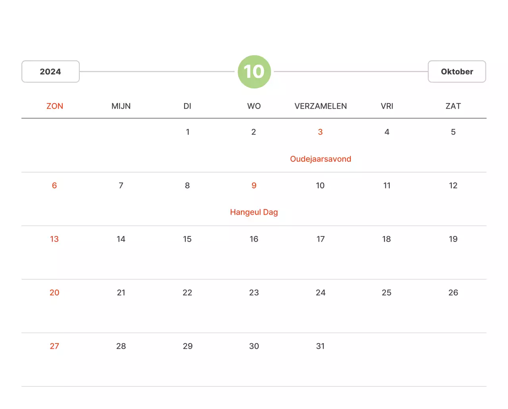Image resolution: width=508 pixels, height=409 pixels.
Task: Select the VERZAMELEN column header
Action: (321, 106)
